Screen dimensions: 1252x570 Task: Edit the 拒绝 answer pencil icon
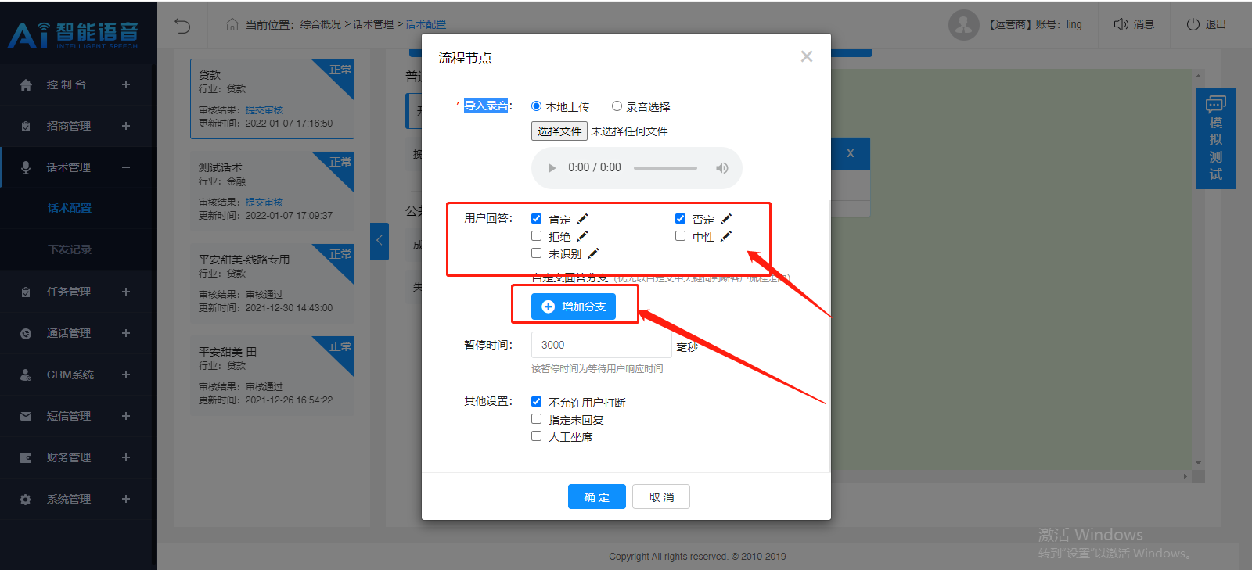pos(582,236)
